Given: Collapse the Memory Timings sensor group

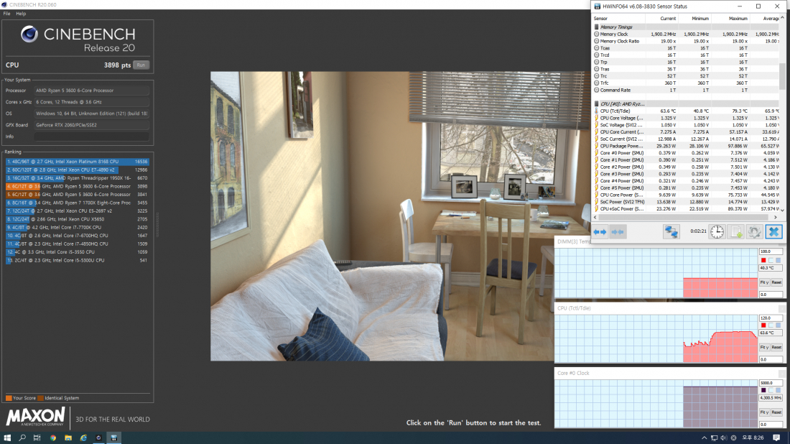Looking at the screenshot, I should tap(596, 27).
